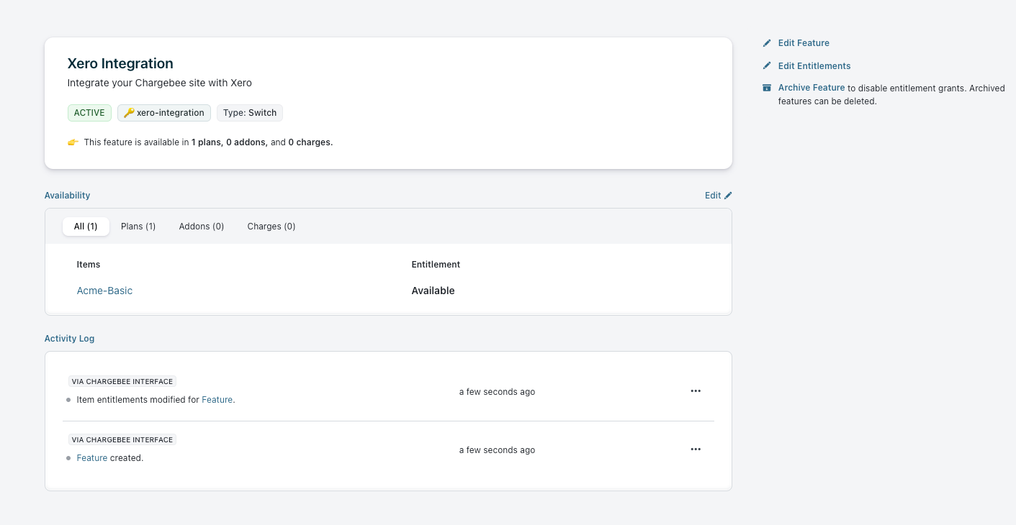Click the Edit Entitlements link text
1016x525 pixels.
point(814,66)
